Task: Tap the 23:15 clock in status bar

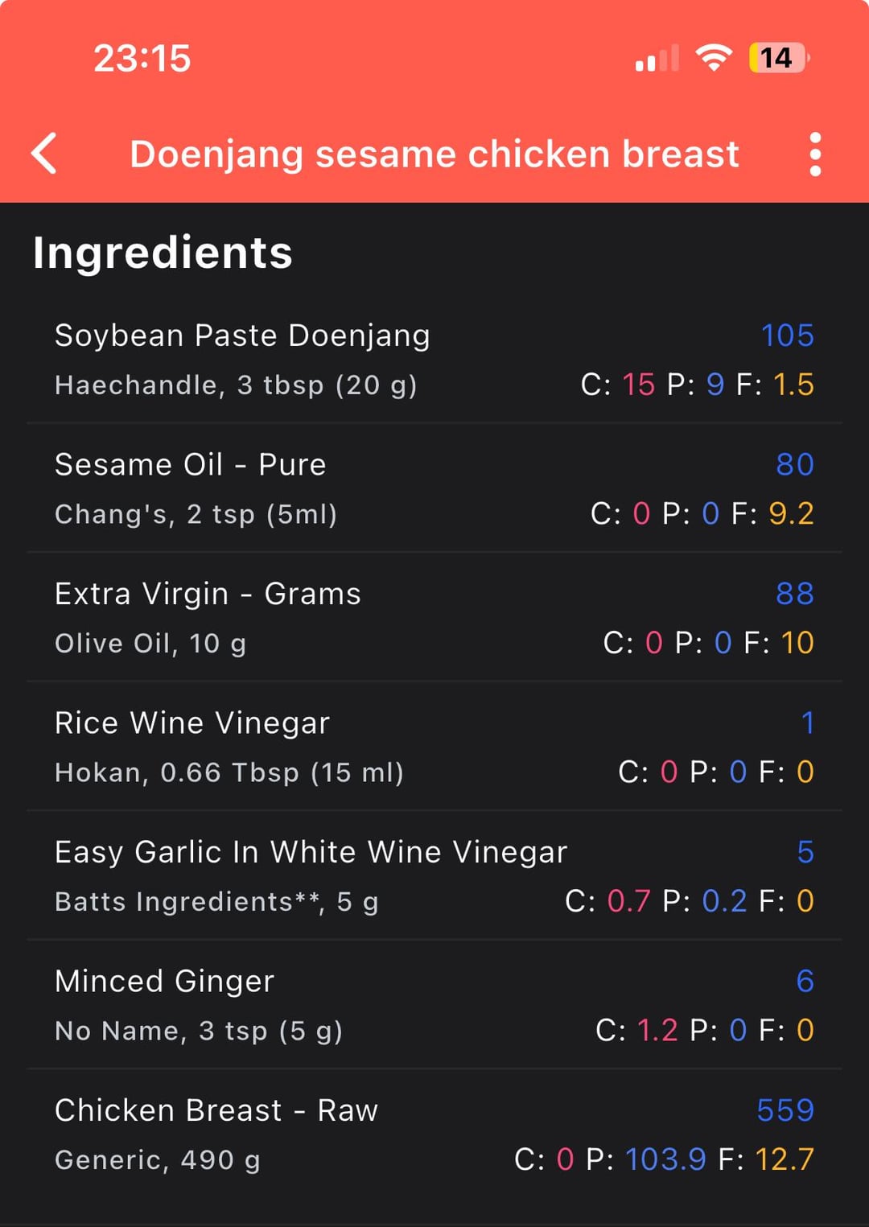Action: click(142, 59)
